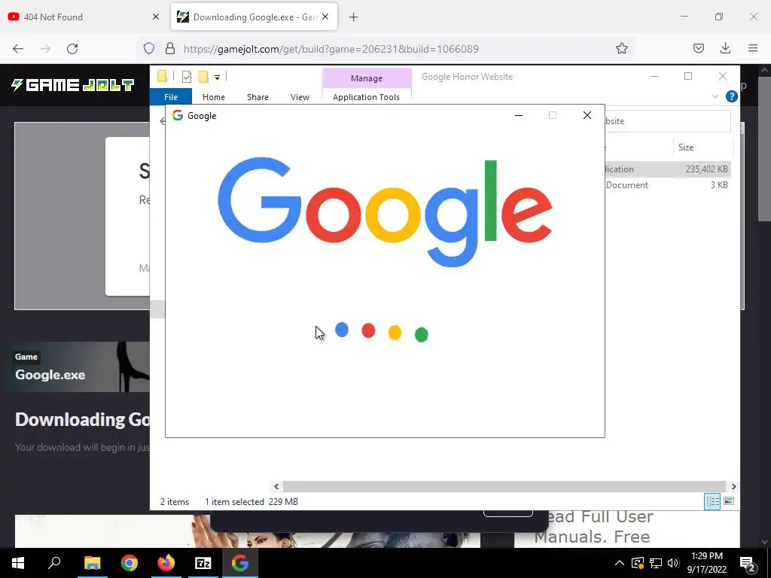Switch to Details view icon

(x=712, y=501)
